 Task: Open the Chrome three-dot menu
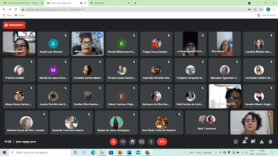[274, 10]
